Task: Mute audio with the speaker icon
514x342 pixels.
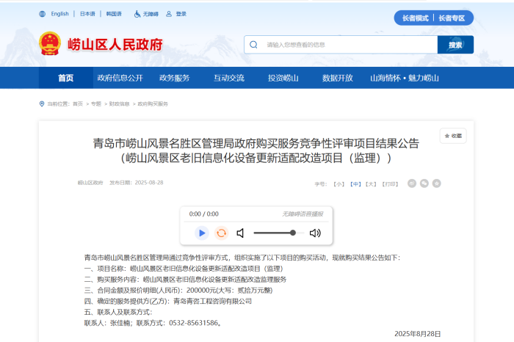Action: [x=240, y=233]
